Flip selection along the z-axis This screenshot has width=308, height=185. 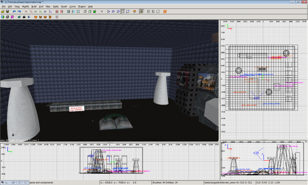coord(45,11)
